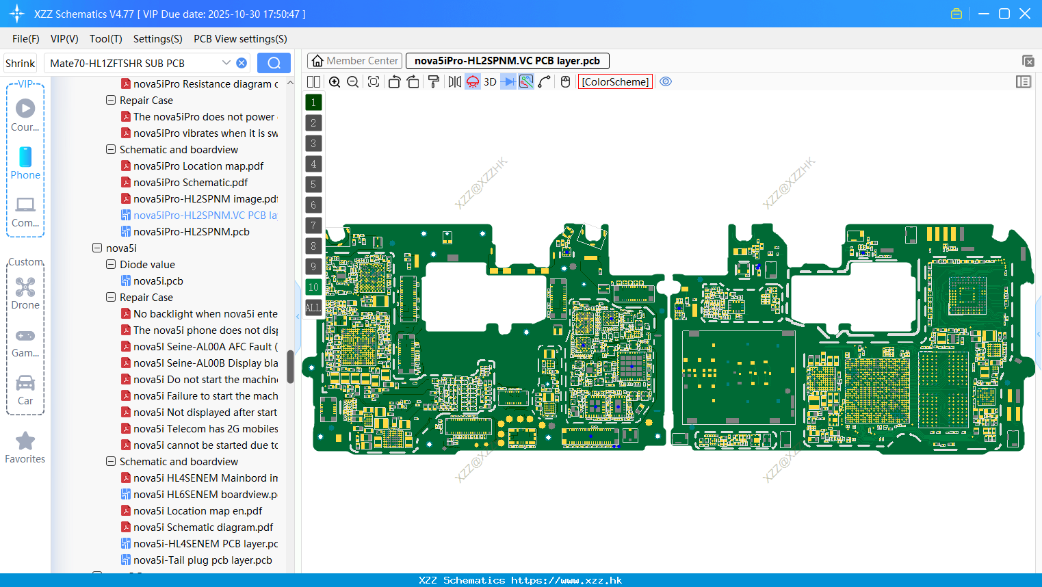Click the mouse settings icon
This screenshot has width=1042, height=587.
click(565, 82)
